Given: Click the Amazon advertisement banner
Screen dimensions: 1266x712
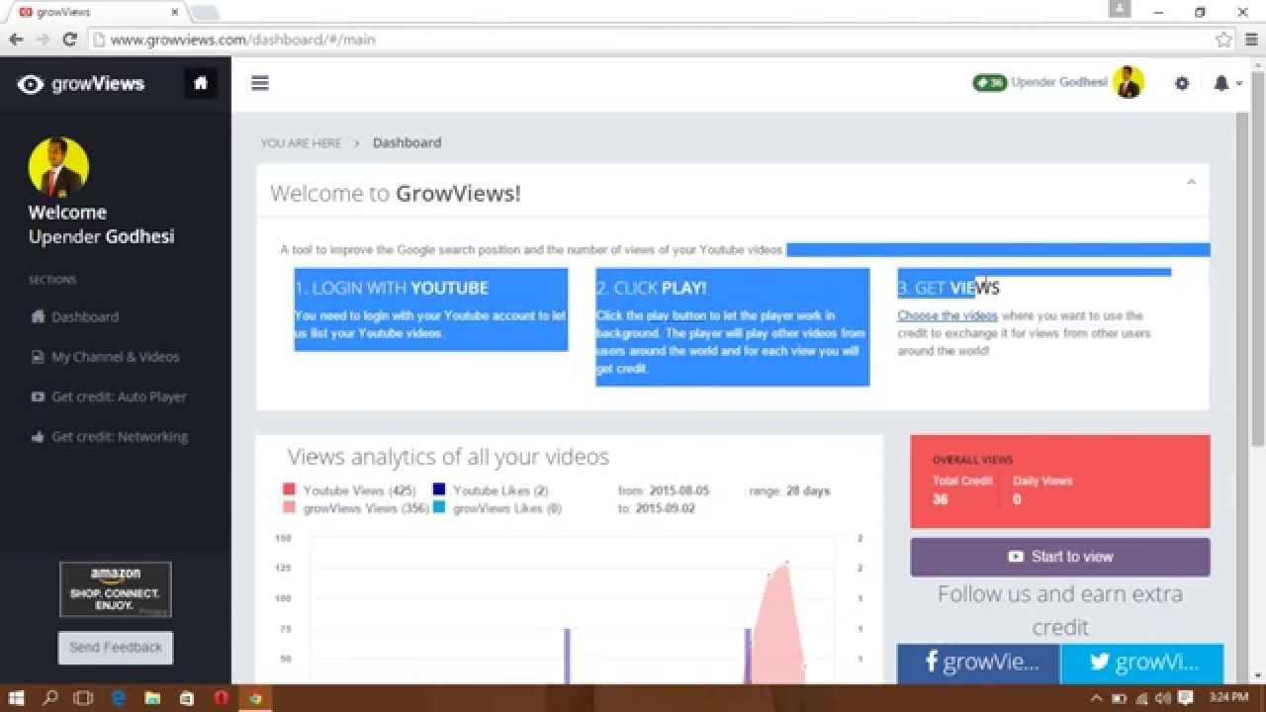Looking at the screenshot, I should click(x=116, y=589).
